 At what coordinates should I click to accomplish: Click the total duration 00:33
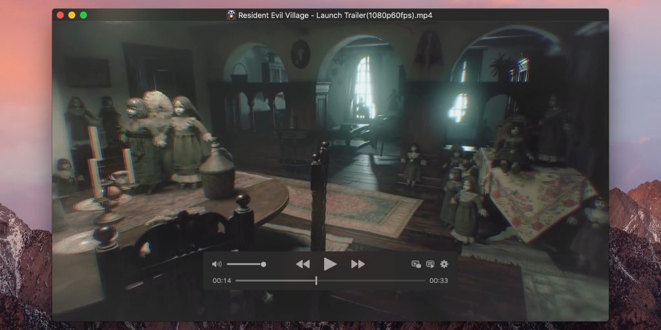pyautogui.click(x=439, y=281)
